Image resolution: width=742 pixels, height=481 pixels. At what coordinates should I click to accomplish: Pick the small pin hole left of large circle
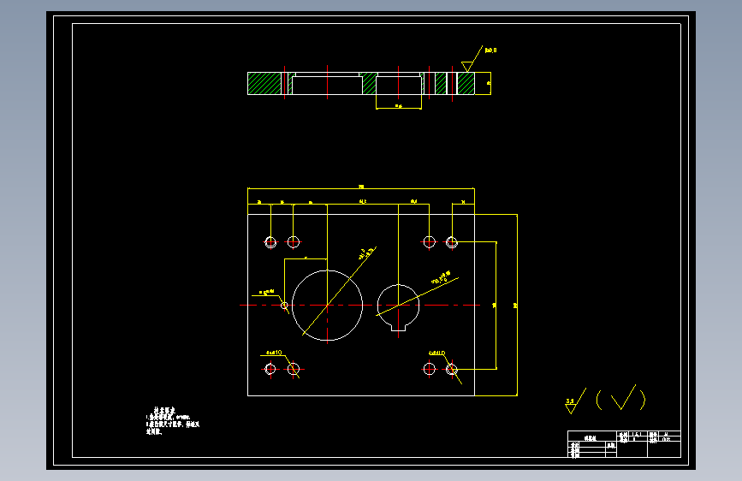[x=284, y=306]
